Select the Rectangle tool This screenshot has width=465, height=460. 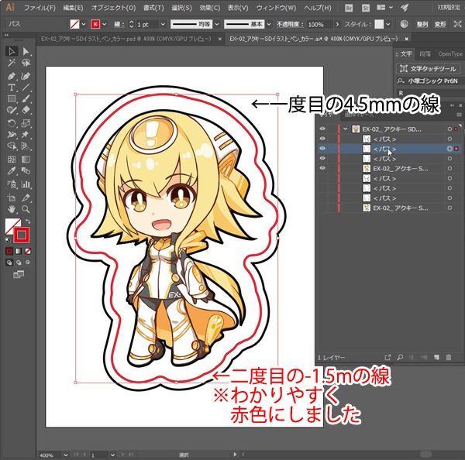[x=12, y=98]
